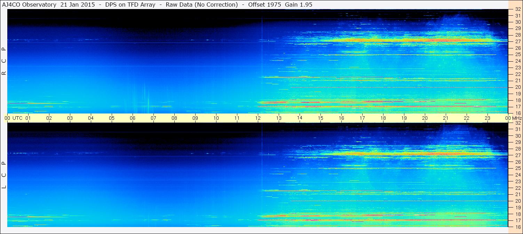The image size is (523, 234).
Task: Click 'Offset 1975' value in header
Action: click(x=264, y=5)
